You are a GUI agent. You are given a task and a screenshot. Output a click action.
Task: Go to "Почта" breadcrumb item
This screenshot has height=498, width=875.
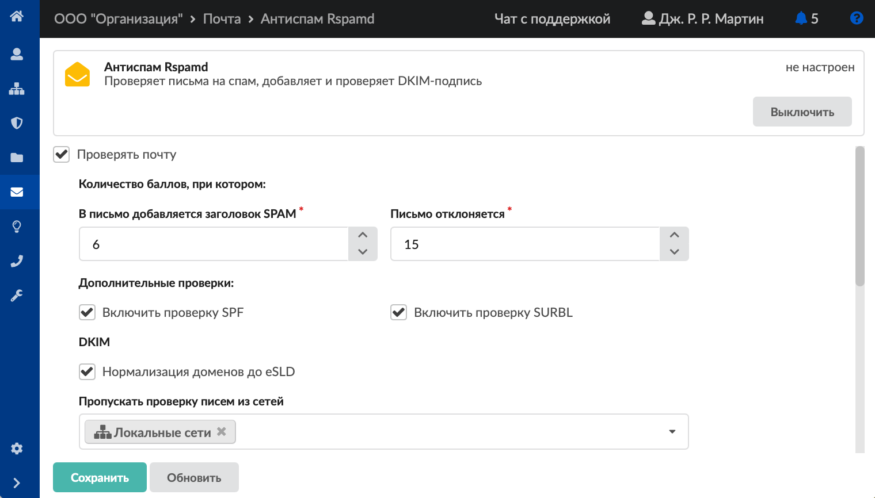coord(222,19)
